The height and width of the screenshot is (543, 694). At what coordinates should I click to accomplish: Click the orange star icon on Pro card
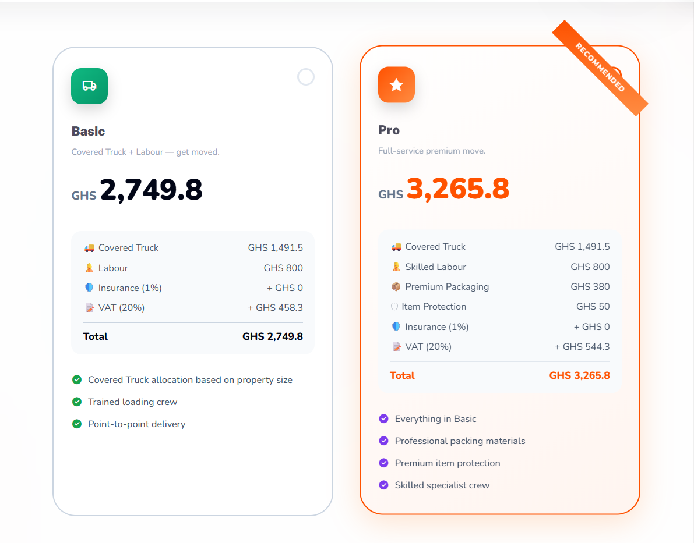coord(396,84)
